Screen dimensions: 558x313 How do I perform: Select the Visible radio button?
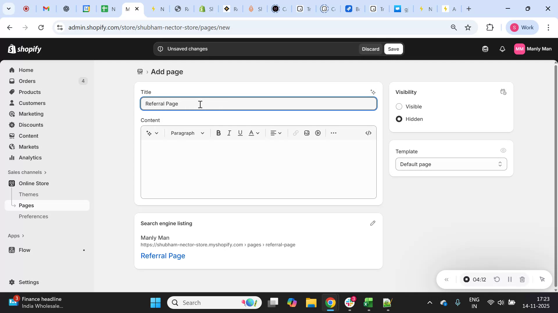coord(399,106)
